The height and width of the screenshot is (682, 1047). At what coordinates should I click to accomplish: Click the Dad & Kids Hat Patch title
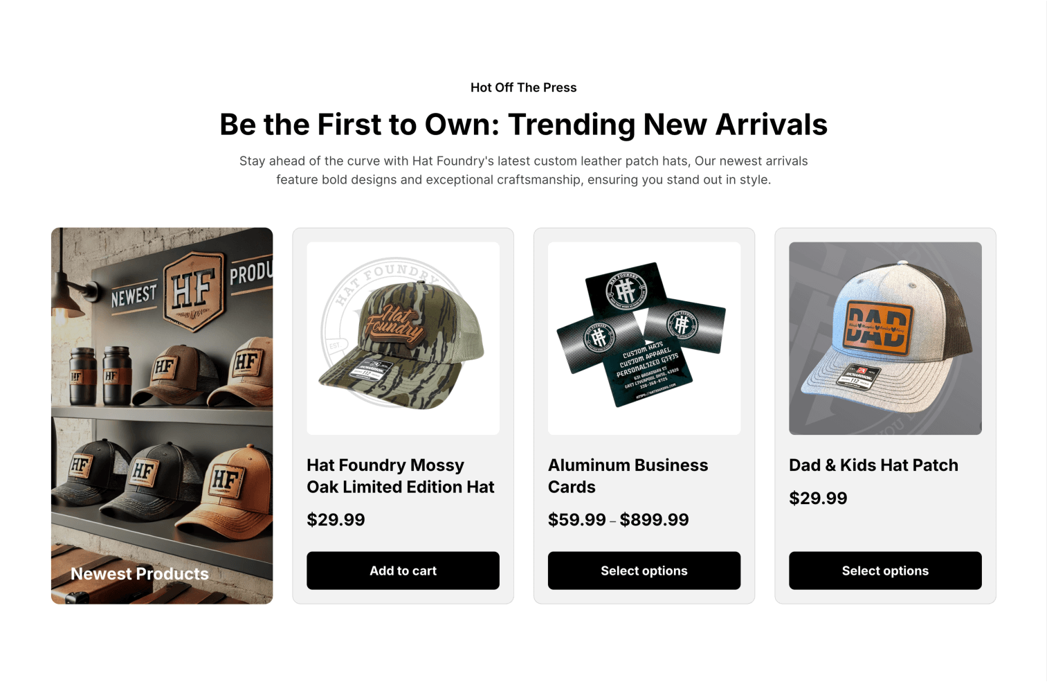pos(873,465)
